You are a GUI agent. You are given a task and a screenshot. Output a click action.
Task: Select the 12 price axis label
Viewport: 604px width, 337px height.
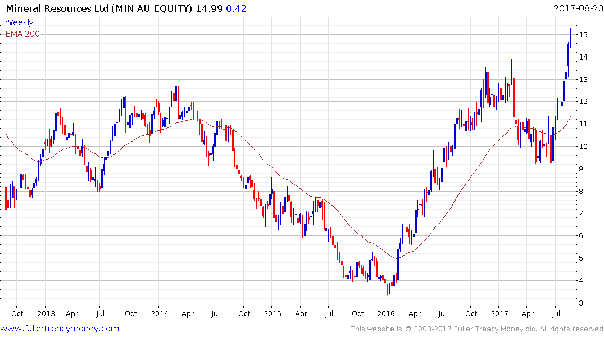pos(583,102)
